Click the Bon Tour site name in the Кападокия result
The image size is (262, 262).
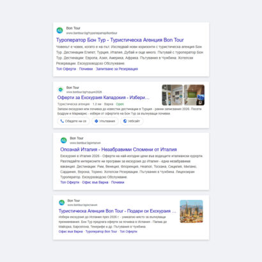72,88
